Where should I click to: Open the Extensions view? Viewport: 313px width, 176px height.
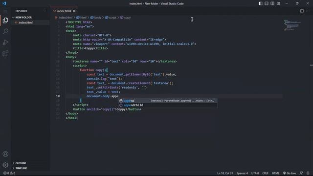click(5, 53)
